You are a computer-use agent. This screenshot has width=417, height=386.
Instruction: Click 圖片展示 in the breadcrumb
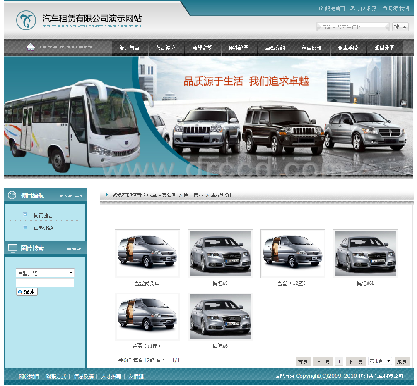coord(194,195)
